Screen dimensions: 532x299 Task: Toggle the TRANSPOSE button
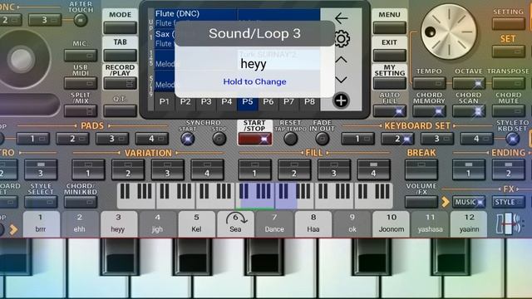click(509, 83)
